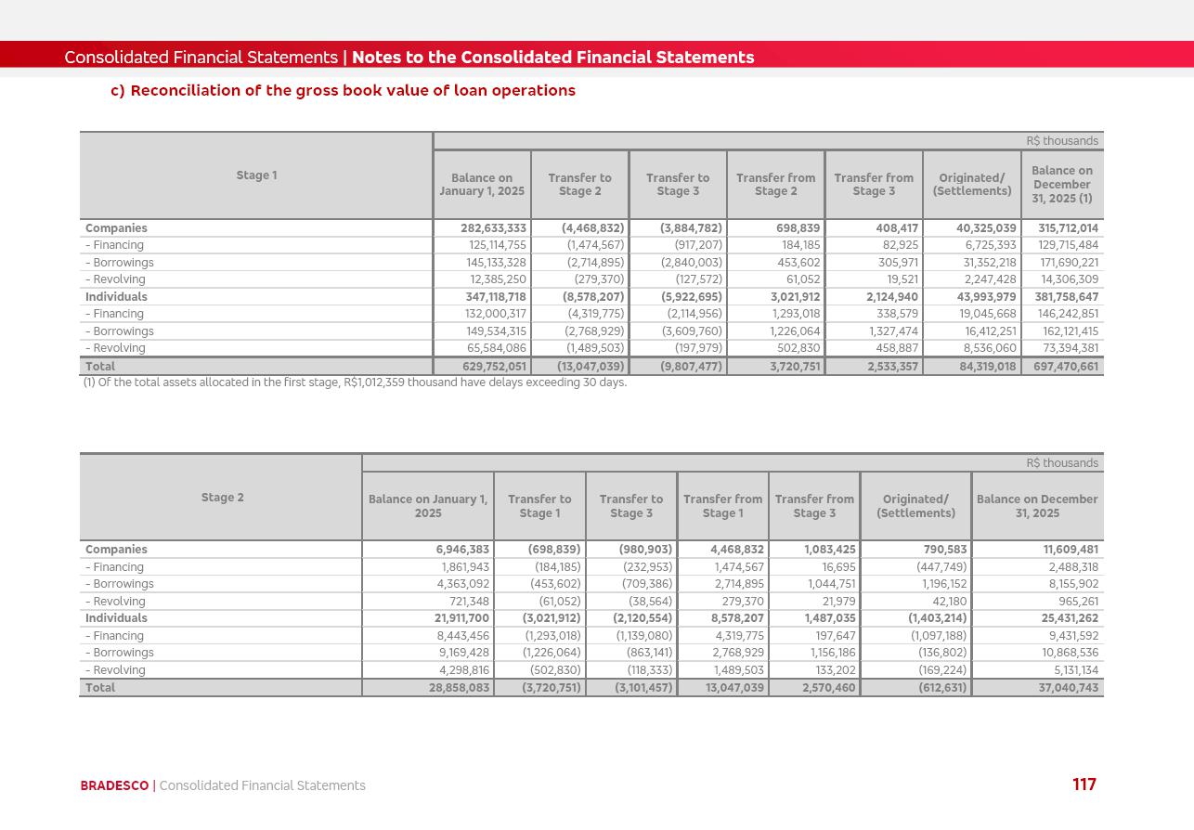Screen dimensions: 1194x830
Task: Click the 'Notes to the Consolidated Financial Statements' header
Action: (x=552, y=58)
